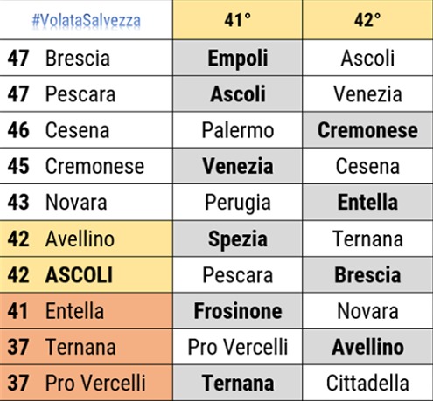
Task: Click the bold Frosinone cell
Action: point(238,311)
